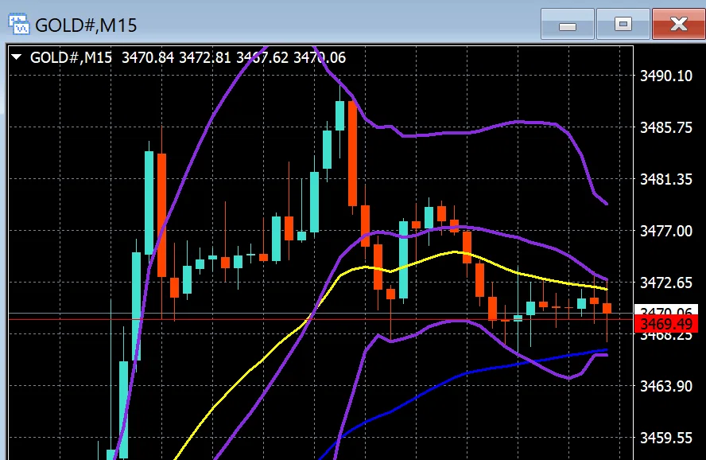
Task: Select the last orange candle at chart's right edge
Action: coord(607,308)
